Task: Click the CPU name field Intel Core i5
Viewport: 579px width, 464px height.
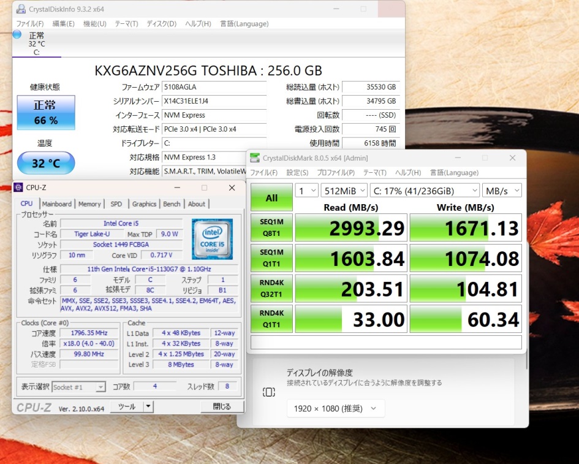Action: (x=121, y=223)
